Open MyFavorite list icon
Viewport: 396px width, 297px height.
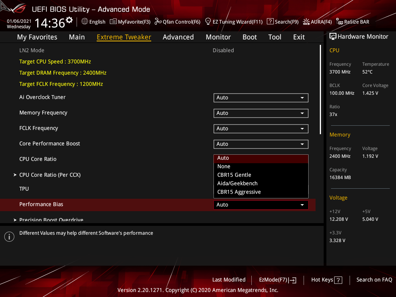pos(113,22)
